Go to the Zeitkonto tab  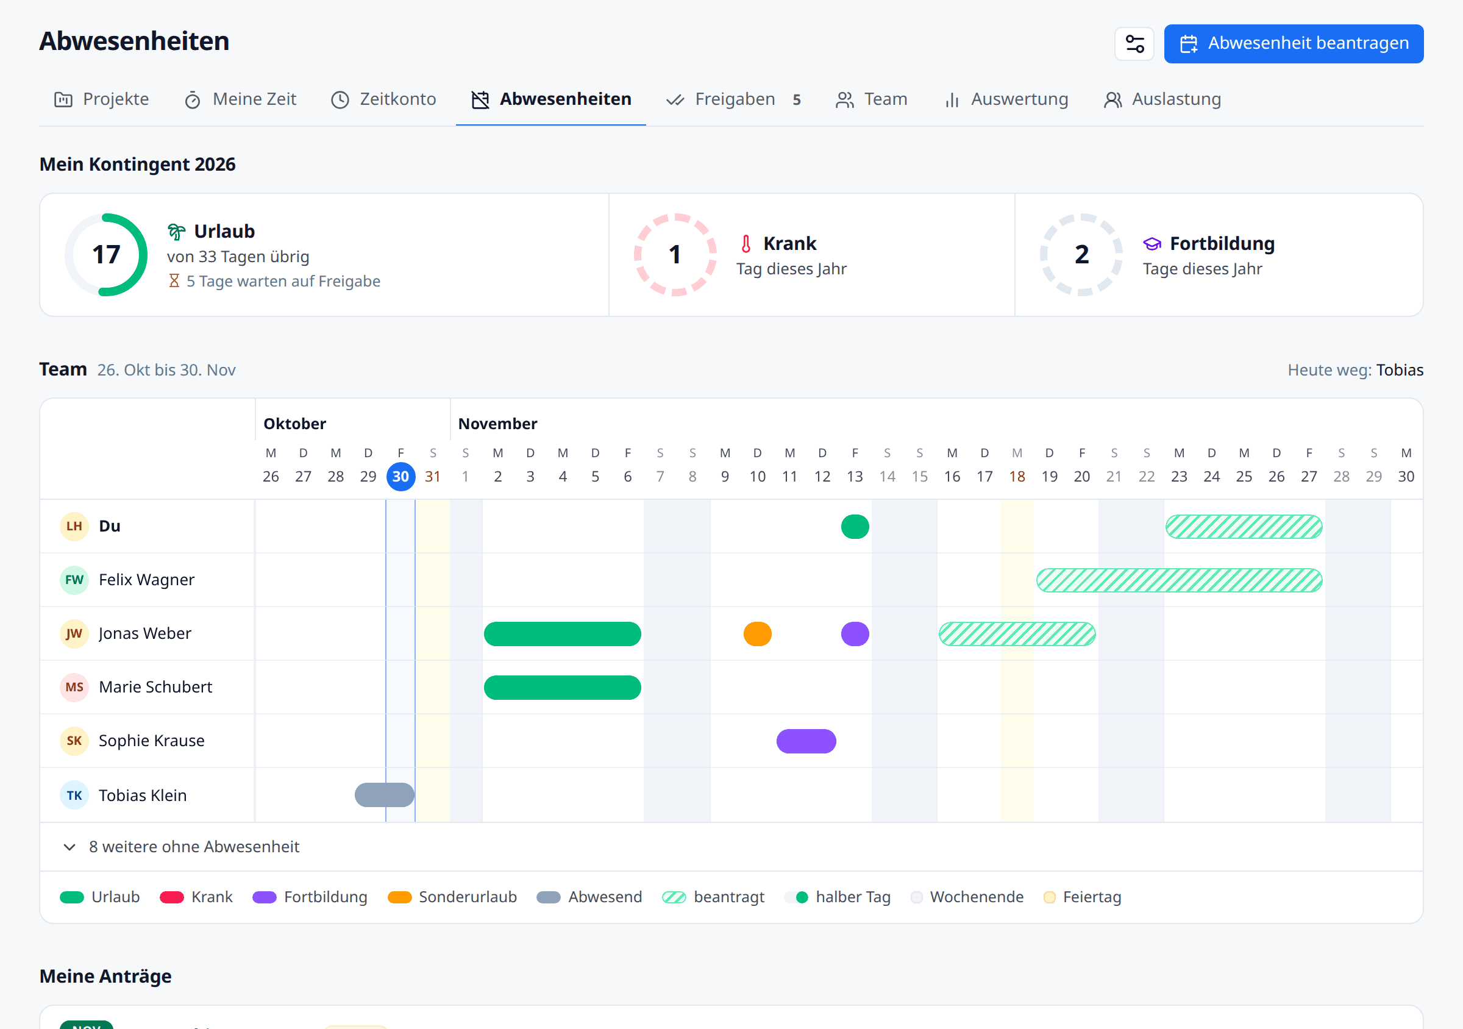pos(383,99)
